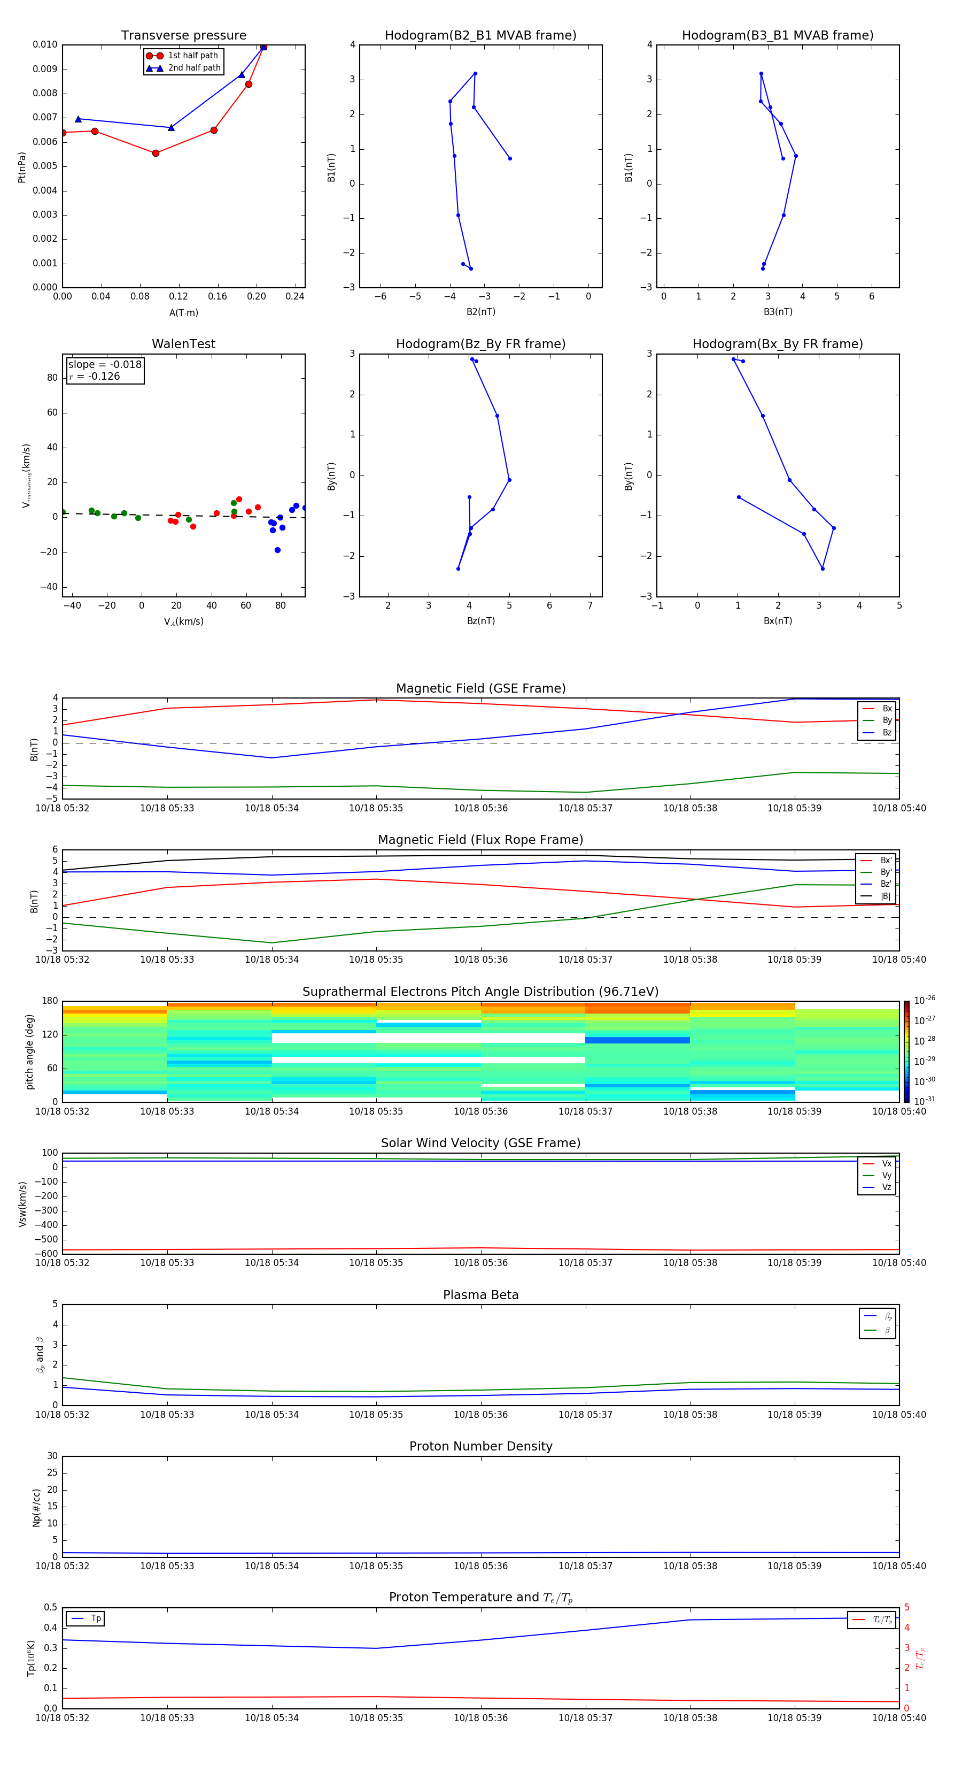
Task: Click '10/18 05:32' tick under proton temperature plot
Action: point(63,1718)
